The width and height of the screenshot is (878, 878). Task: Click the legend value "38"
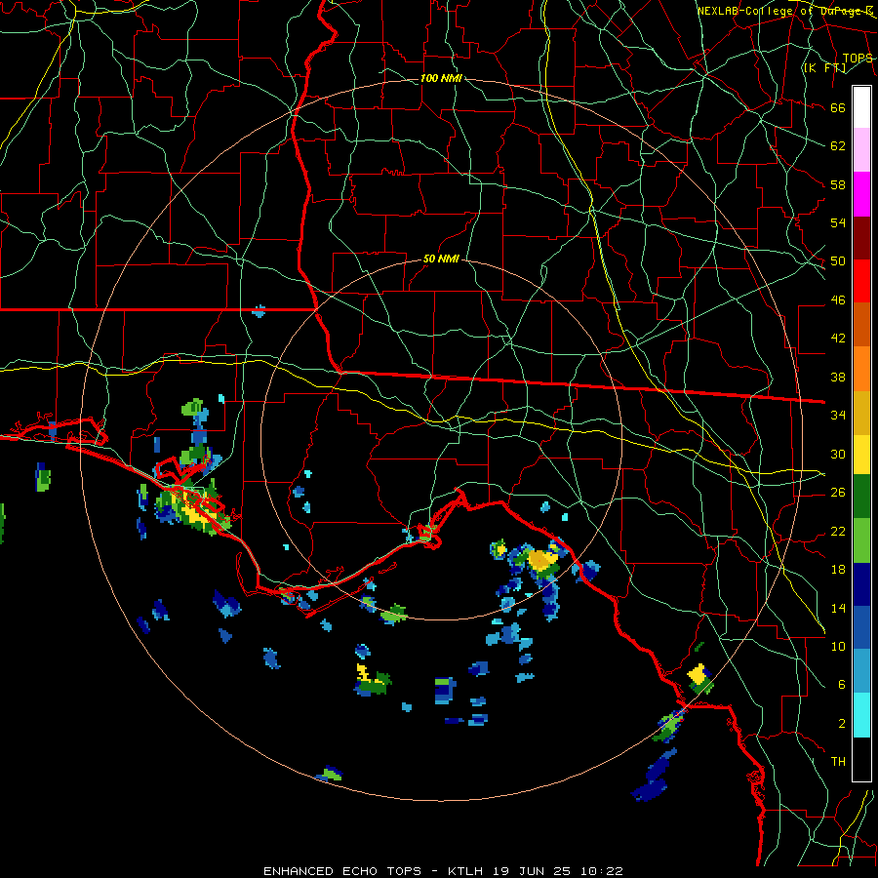pos(838,377)
